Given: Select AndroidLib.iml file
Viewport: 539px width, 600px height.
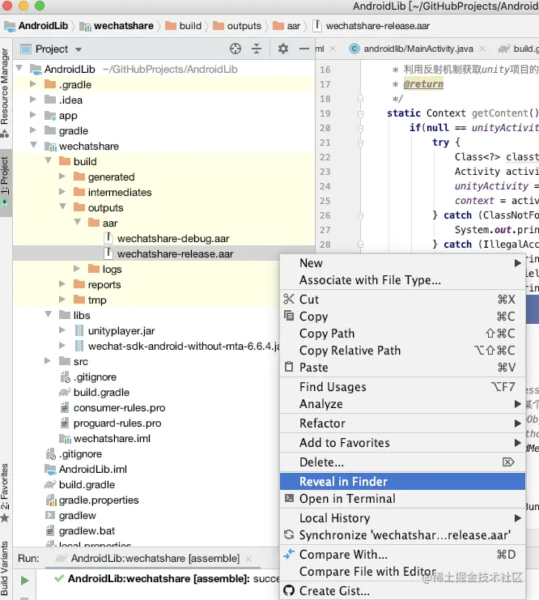Looking at the screenshot, I should 92,469.
